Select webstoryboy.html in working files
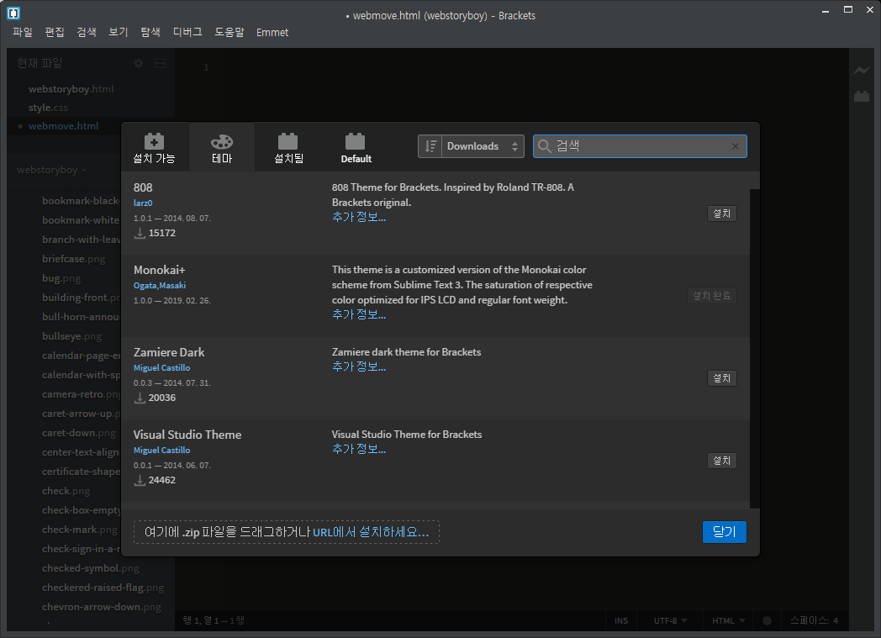The image size is (881, 638). pos(71,89)
